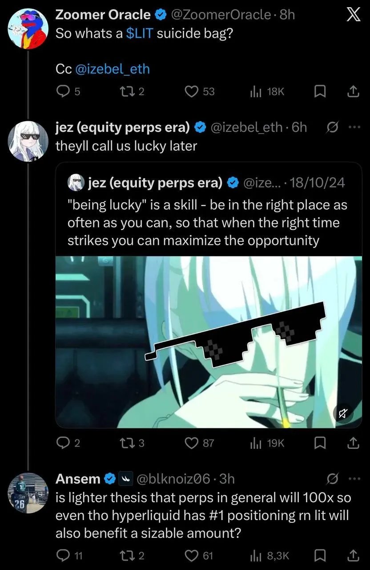Like Zoomer Oracle's post
Viewport: 370px width, 570px height.
[191, 92]
